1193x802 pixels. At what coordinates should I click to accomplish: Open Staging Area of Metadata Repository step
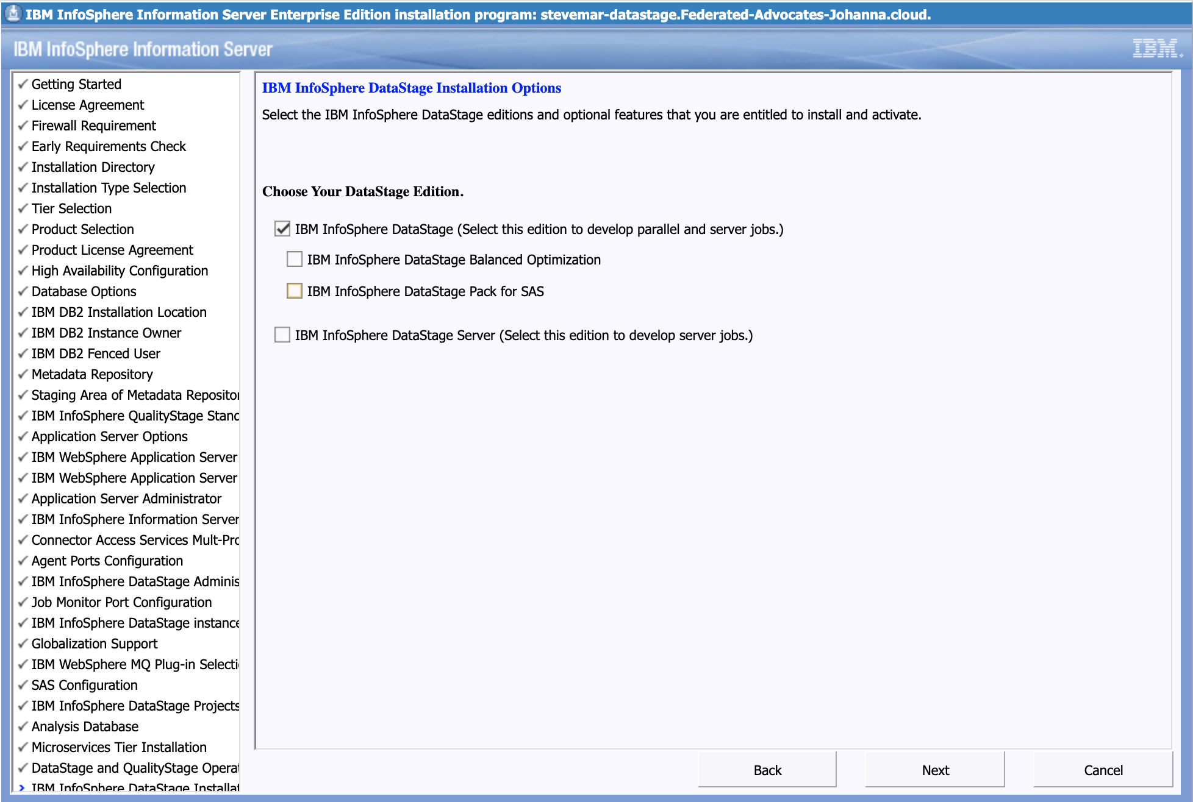135,395
